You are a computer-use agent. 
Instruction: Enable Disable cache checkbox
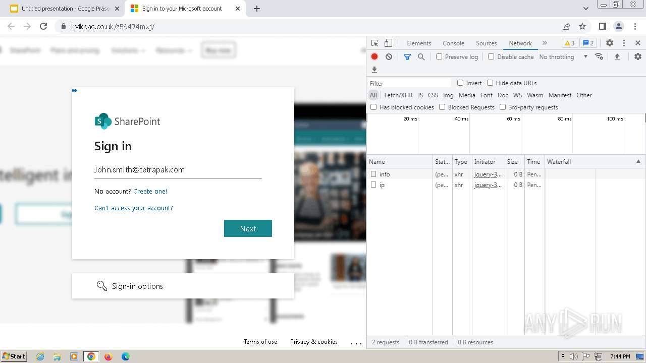click(x=491, y=56)
